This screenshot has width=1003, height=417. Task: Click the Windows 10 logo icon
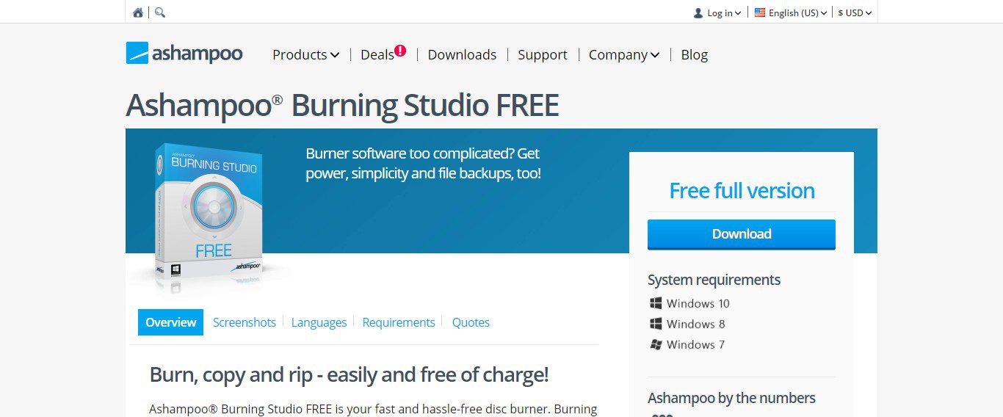[656, 303]
